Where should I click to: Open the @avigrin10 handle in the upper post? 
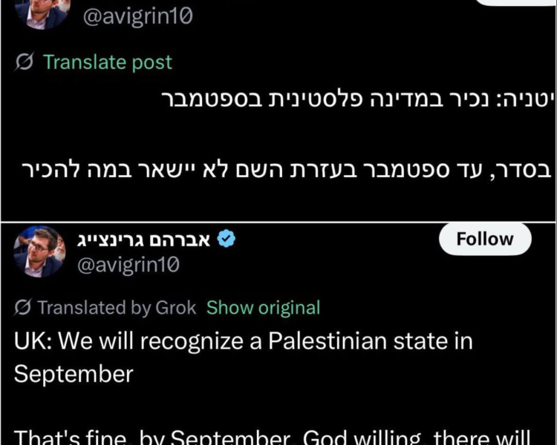[x=138, y=16]
